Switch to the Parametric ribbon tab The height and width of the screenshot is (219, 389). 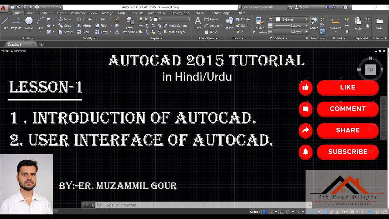pyautogui.click(x=78, y=13)
